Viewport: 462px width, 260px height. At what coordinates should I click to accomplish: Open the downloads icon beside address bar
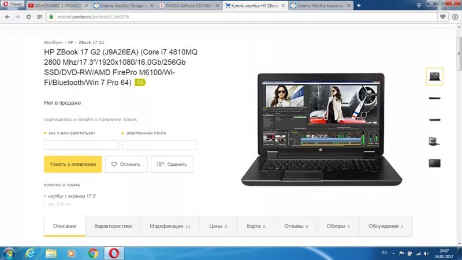[455, 17]
